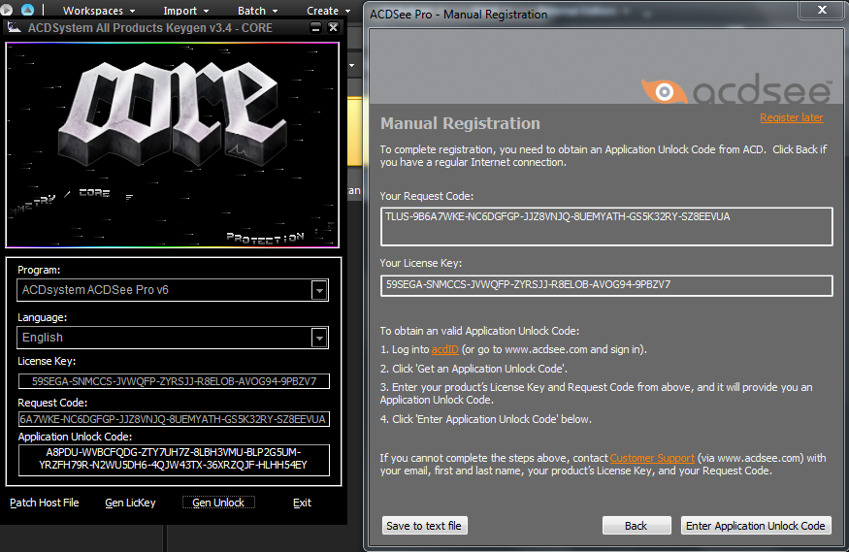The height and width of the screenshot is (552, 849).
Task: Open the Import menu
Action: point(185,11)
